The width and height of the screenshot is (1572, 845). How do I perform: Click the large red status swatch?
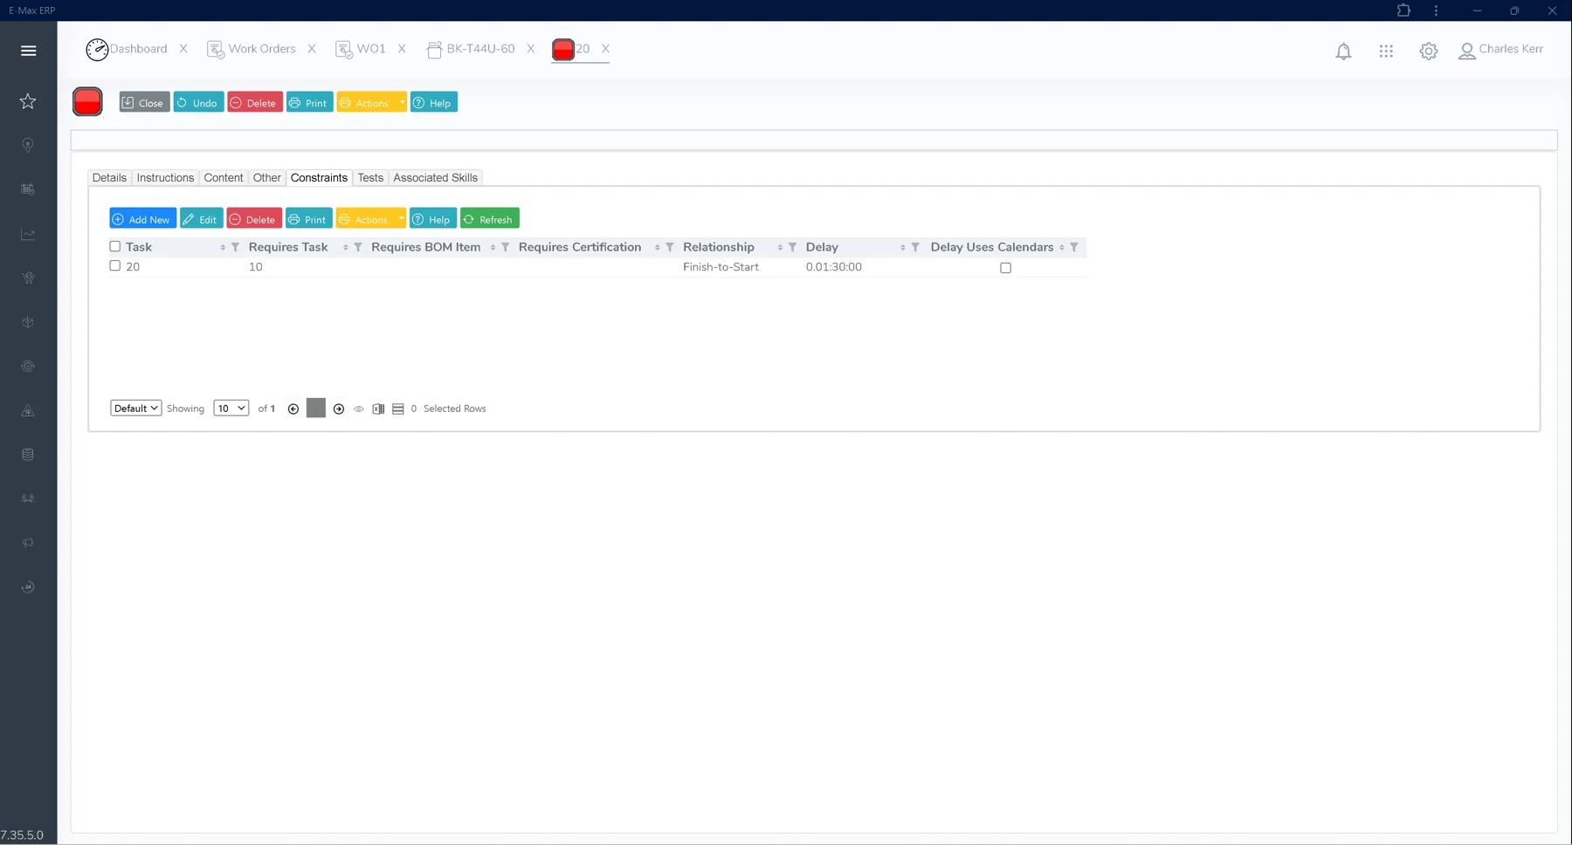coord(87,102)
